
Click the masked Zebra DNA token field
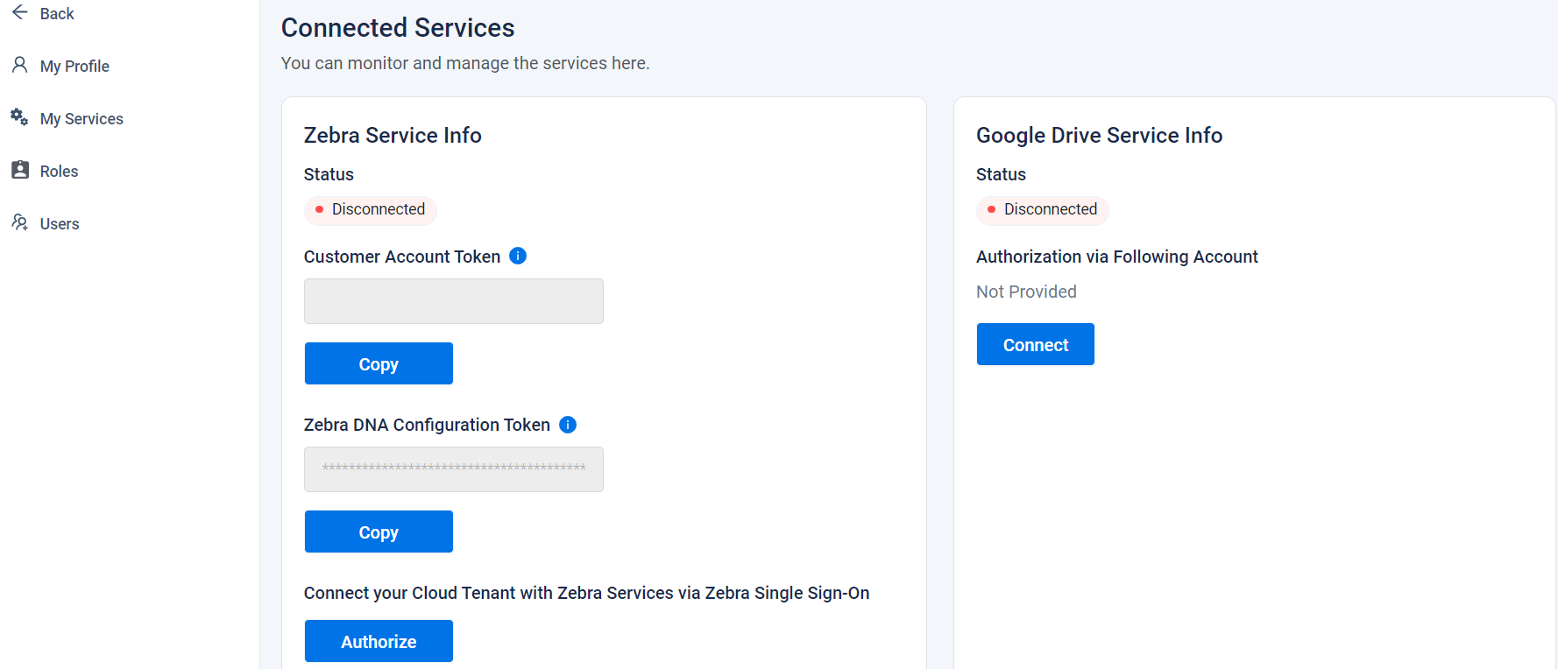tap(453, 469)
